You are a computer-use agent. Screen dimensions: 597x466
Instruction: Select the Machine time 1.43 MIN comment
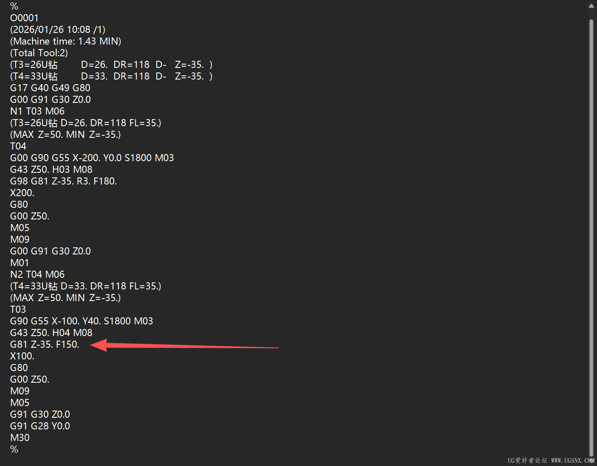[x=65, y=41]
